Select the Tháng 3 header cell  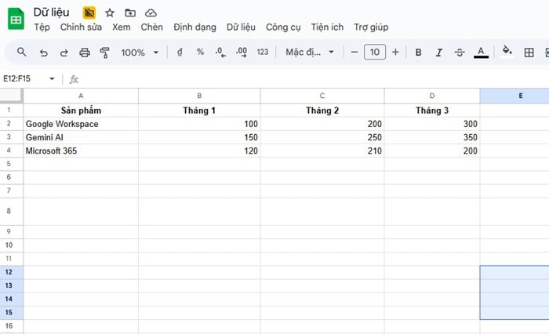pyautogui.click(x=432, y=111)
